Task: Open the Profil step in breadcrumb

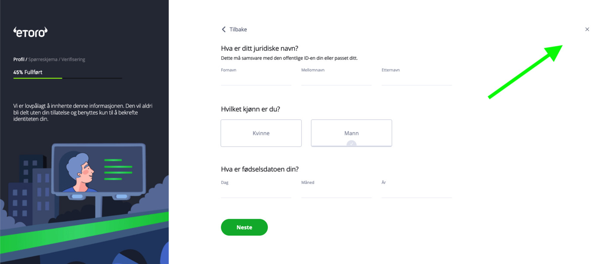Action: 19,59
